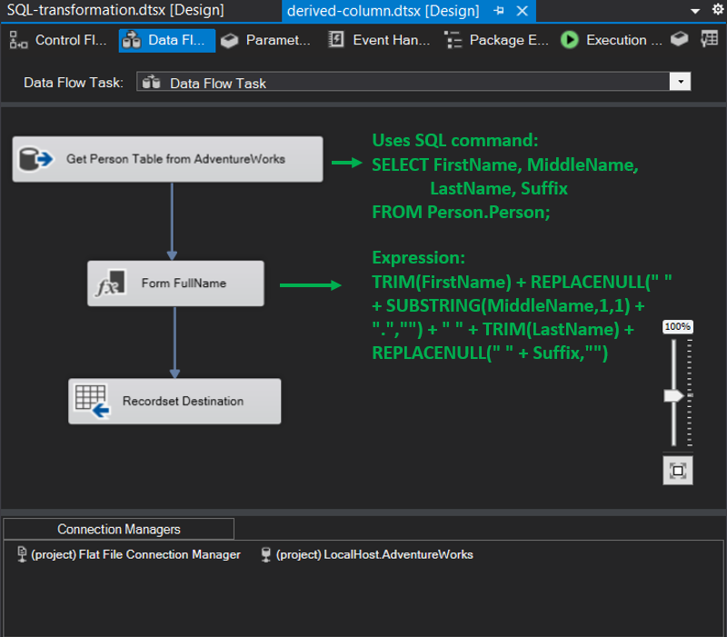Click the fit-view-to-window zoom button
This screenshot has height=637, width=727.
tap(677, 470)
